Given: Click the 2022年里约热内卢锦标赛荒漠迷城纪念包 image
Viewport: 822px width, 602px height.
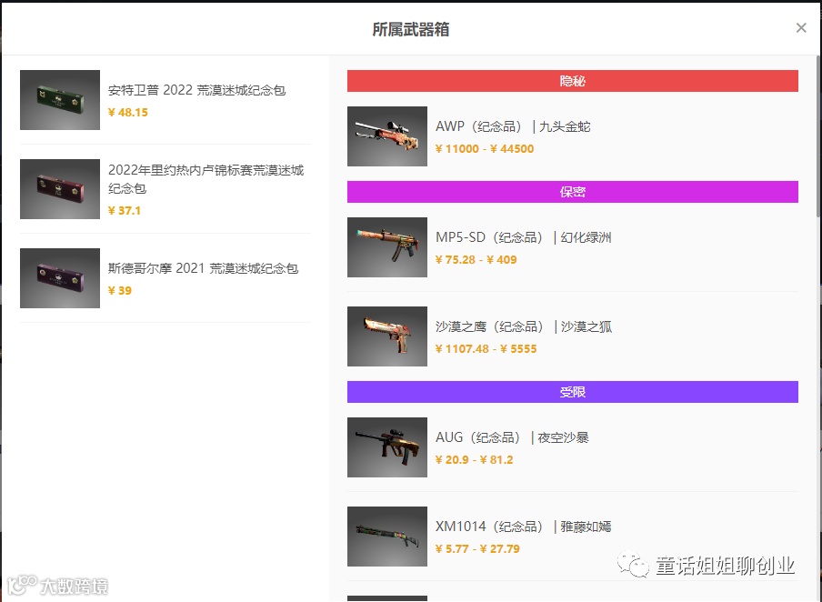Looking at the screenshot, I should (60, 189).
